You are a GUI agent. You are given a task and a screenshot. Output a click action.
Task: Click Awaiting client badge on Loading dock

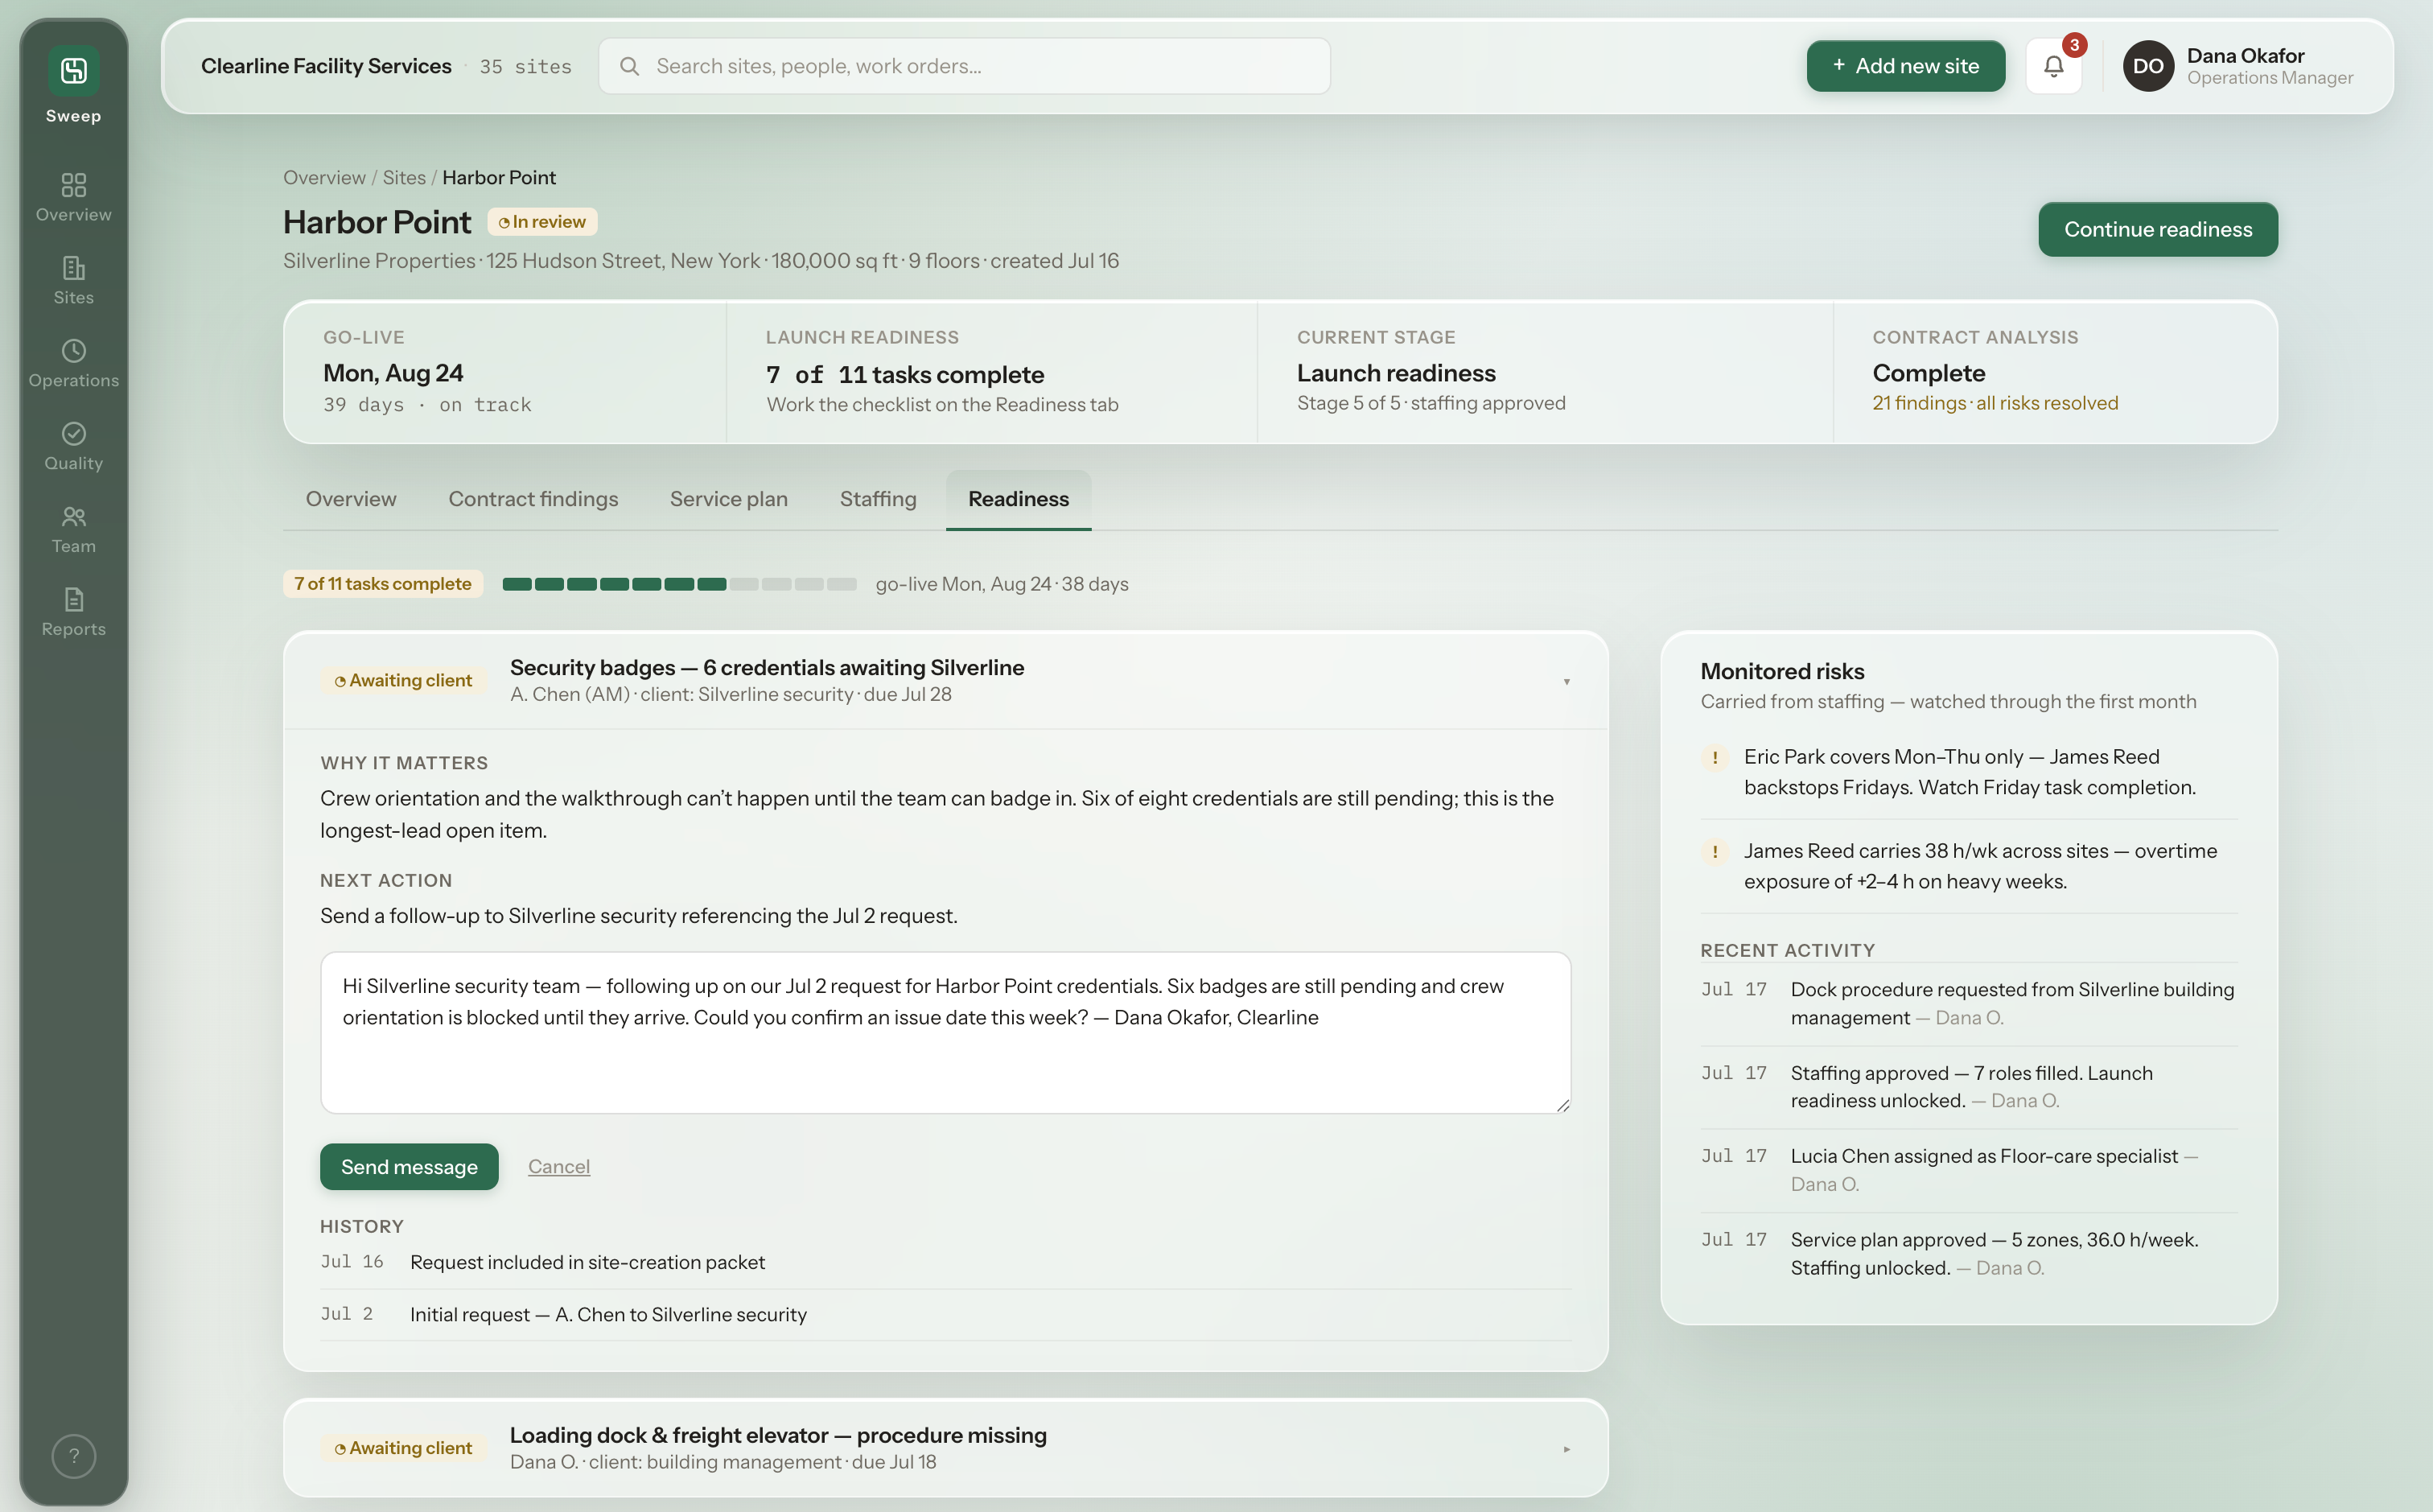point(403,1449)
